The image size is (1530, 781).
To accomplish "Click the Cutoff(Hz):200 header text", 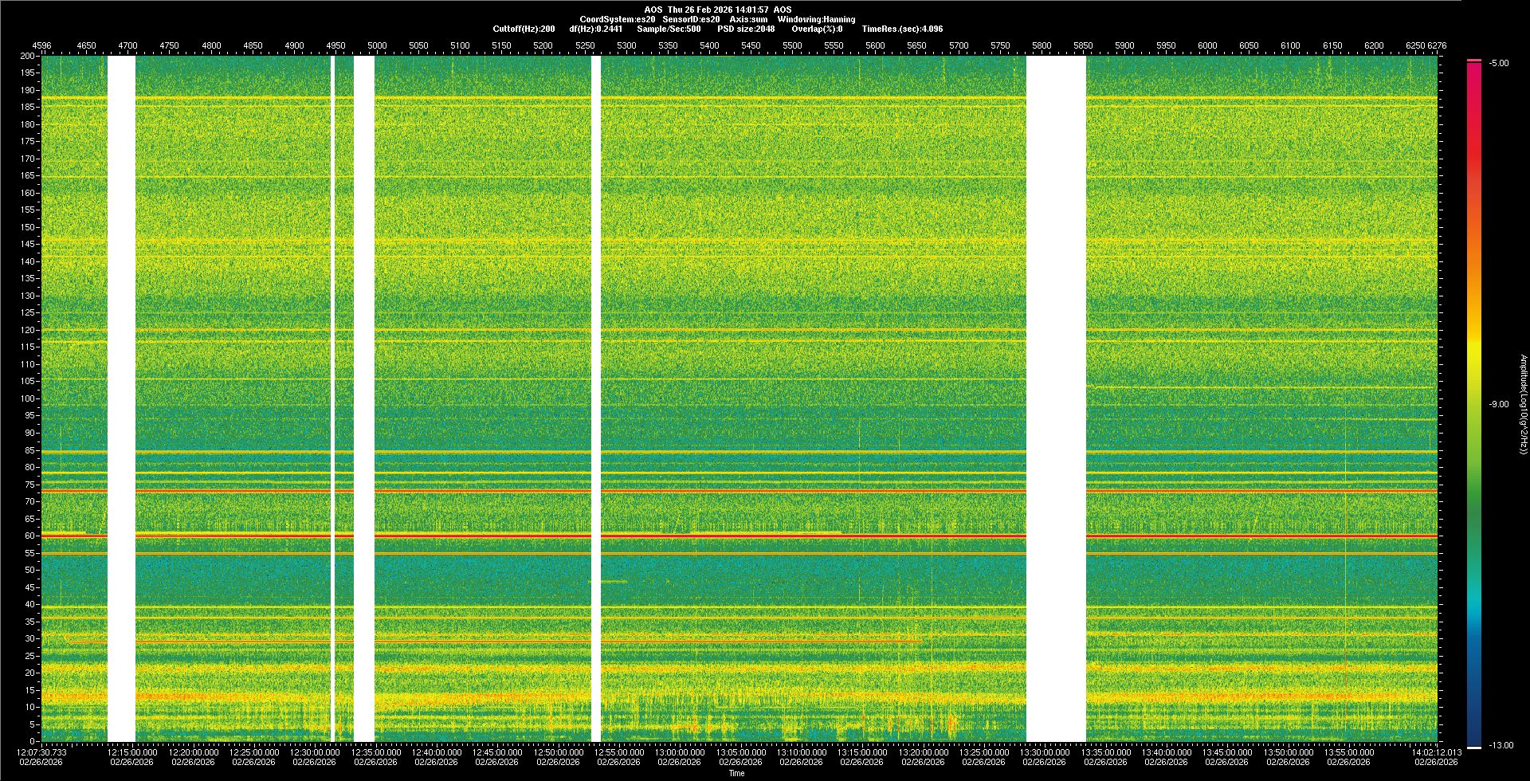I will point(524,29).
